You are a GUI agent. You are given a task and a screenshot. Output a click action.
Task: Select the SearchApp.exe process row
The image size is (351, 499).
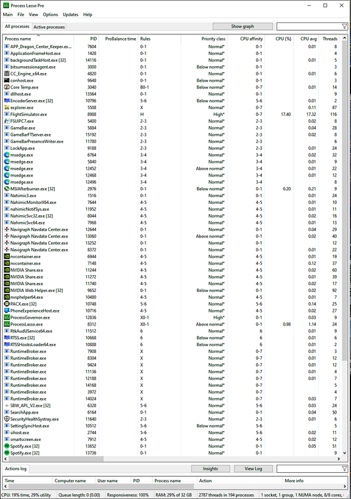pos(172,412)
